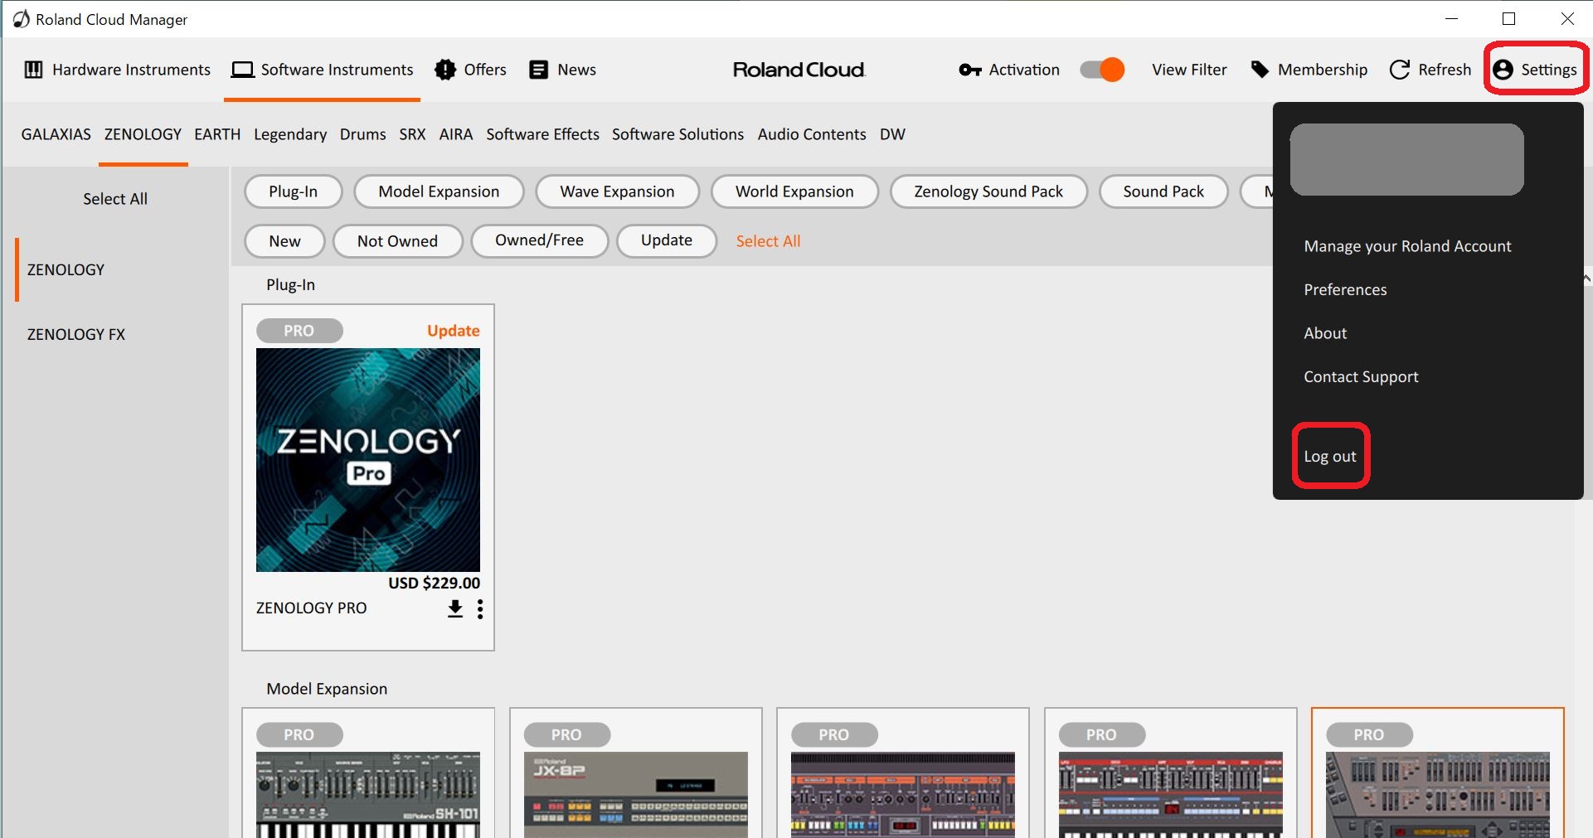Click the Software Instruments laptop icon
1593x838 pixels.
tap(242, 70)
